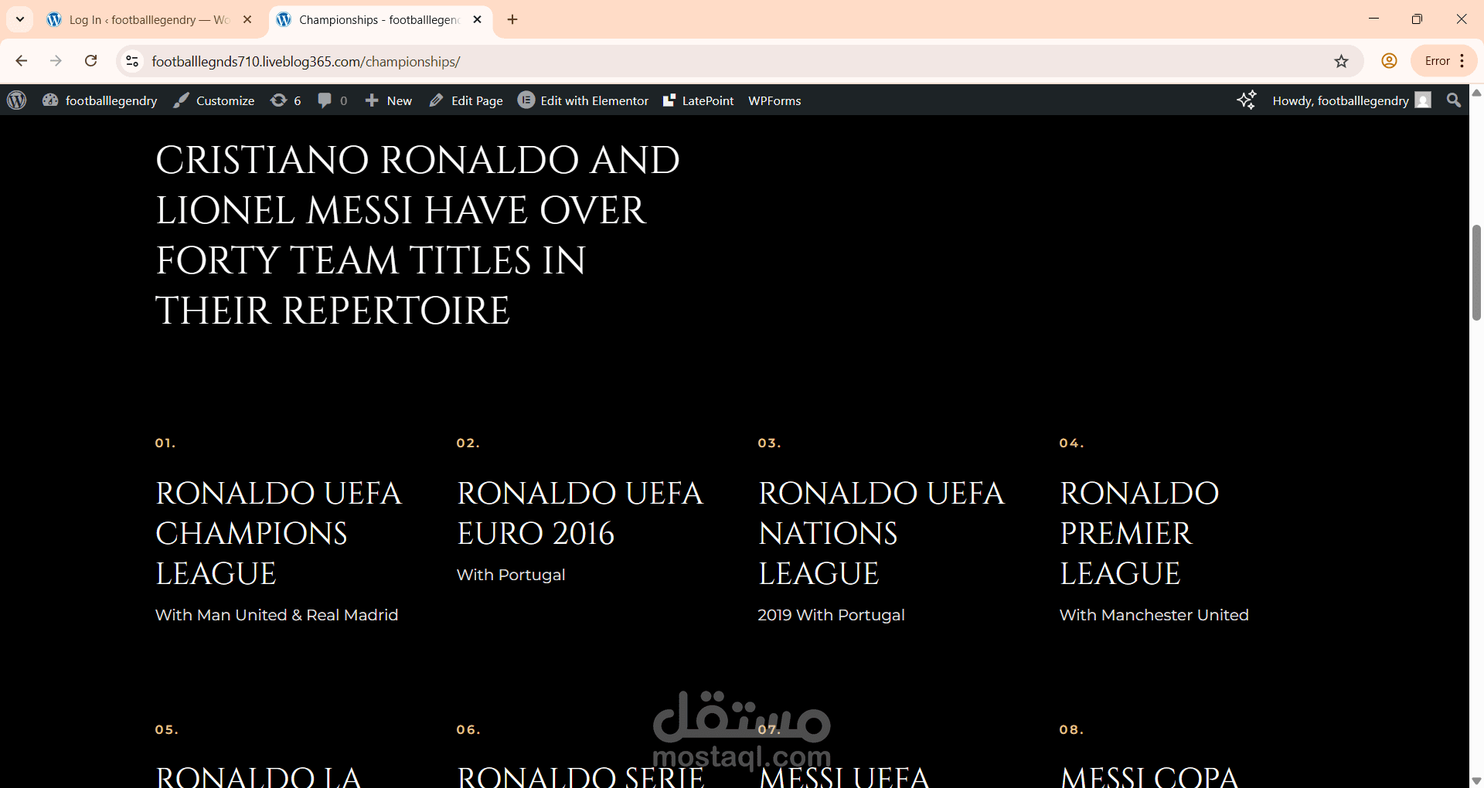The height and width of the screenshot is (788, 1484).
Task: Open the Chrome profile icon
Action: point(1389,61)
